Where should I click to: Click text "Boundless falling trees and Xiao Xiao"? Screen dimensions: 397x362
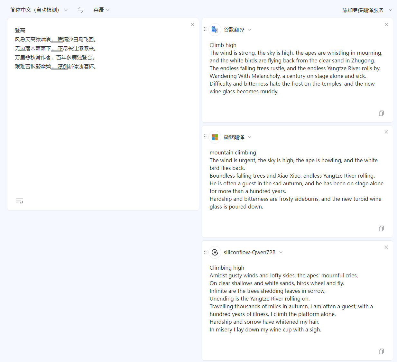pos(256,176)
